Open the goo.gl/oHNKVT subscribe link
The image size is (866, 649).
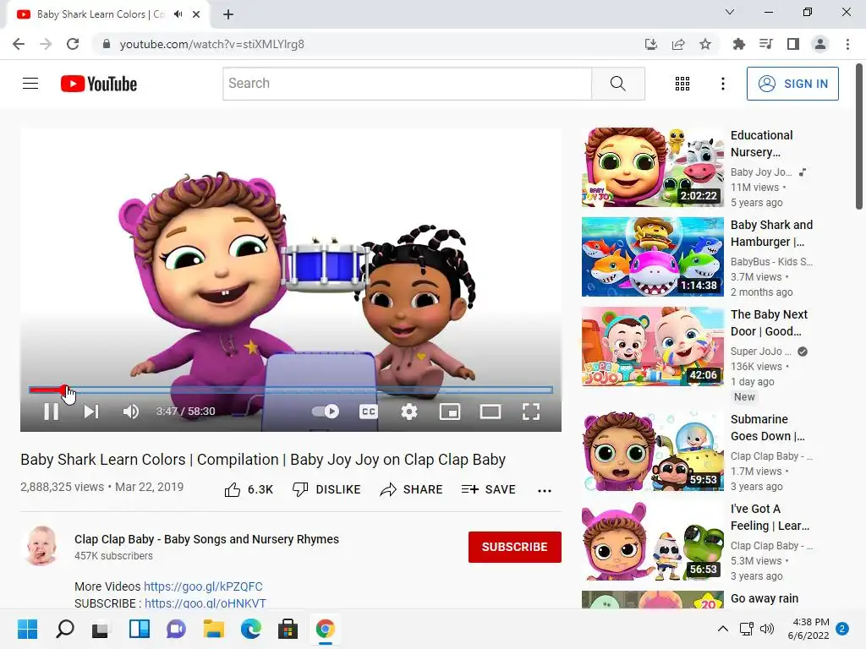tap(206, 603)
